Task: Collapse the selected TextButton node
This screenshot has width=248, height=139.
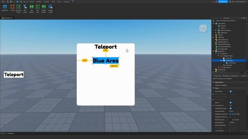Action: pyautogui.click(x=221, y=61)
